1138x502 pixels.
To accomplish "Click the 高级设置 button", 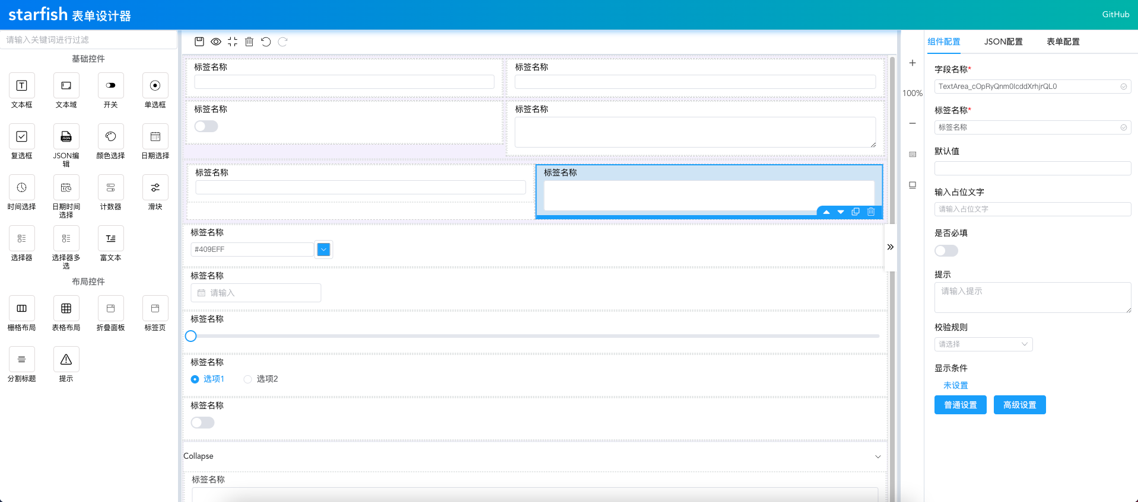I will pos(1019,405).
